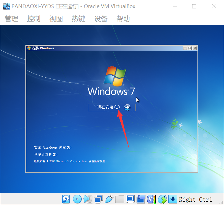Click the audio status indicator icon
This screenshot has width=224, height=205.
tap(88, 199)
